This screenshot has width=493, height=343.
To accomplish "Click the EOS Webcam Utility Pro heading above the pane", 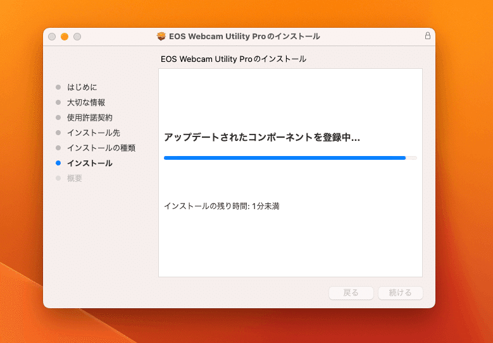I will [234, 59].
